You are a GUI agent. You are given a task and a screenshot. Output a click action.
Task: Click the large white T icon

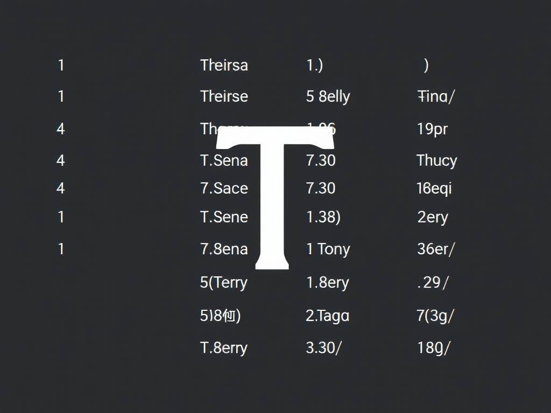click(274, 198)
